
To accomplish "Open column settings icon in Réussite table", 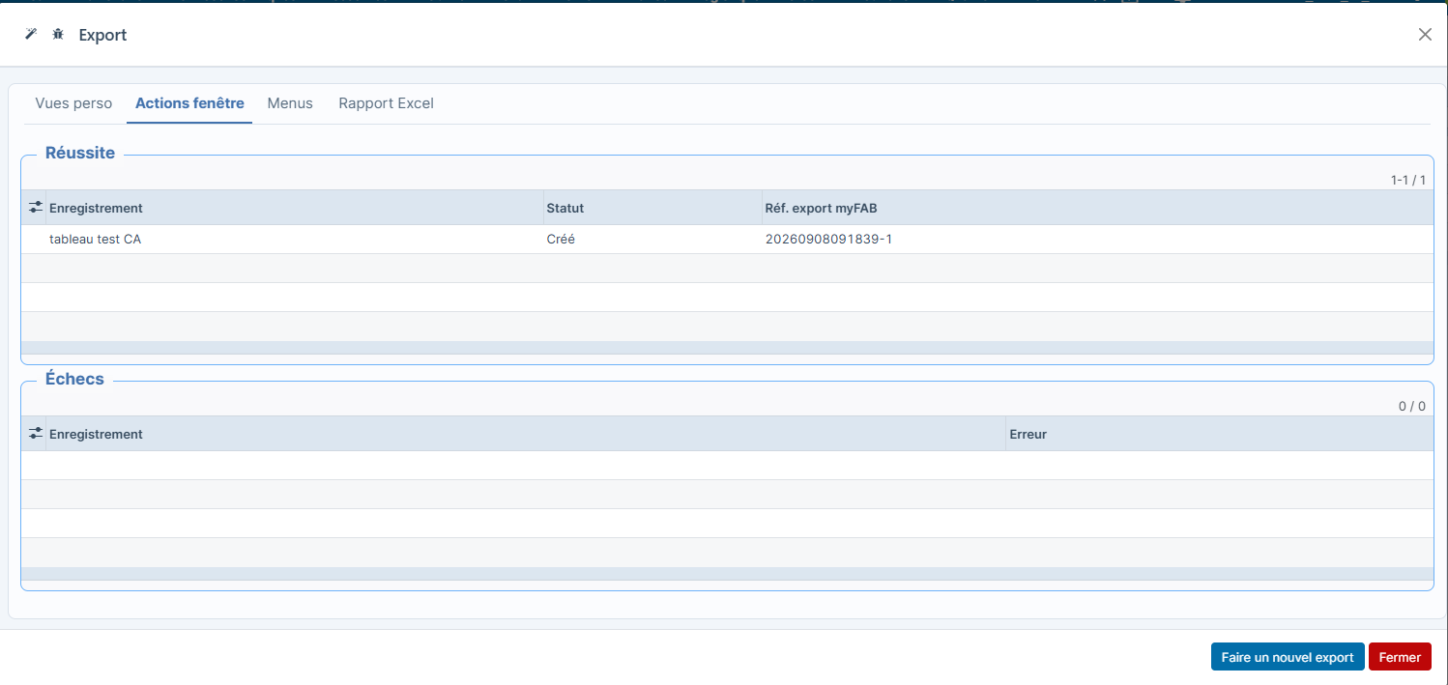I will 36,207.
